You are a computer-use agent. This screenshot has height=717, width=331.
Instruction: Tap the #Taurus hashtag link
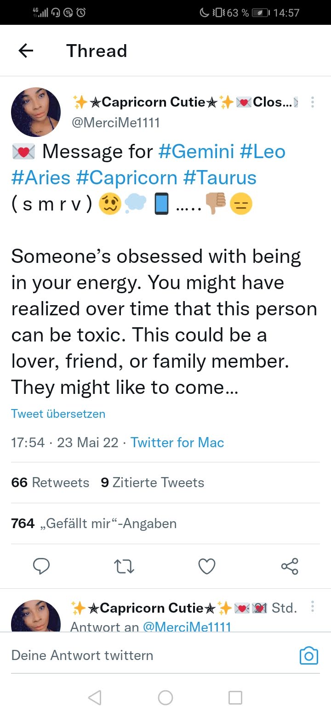pyautogui.click(x=220, y=178)
